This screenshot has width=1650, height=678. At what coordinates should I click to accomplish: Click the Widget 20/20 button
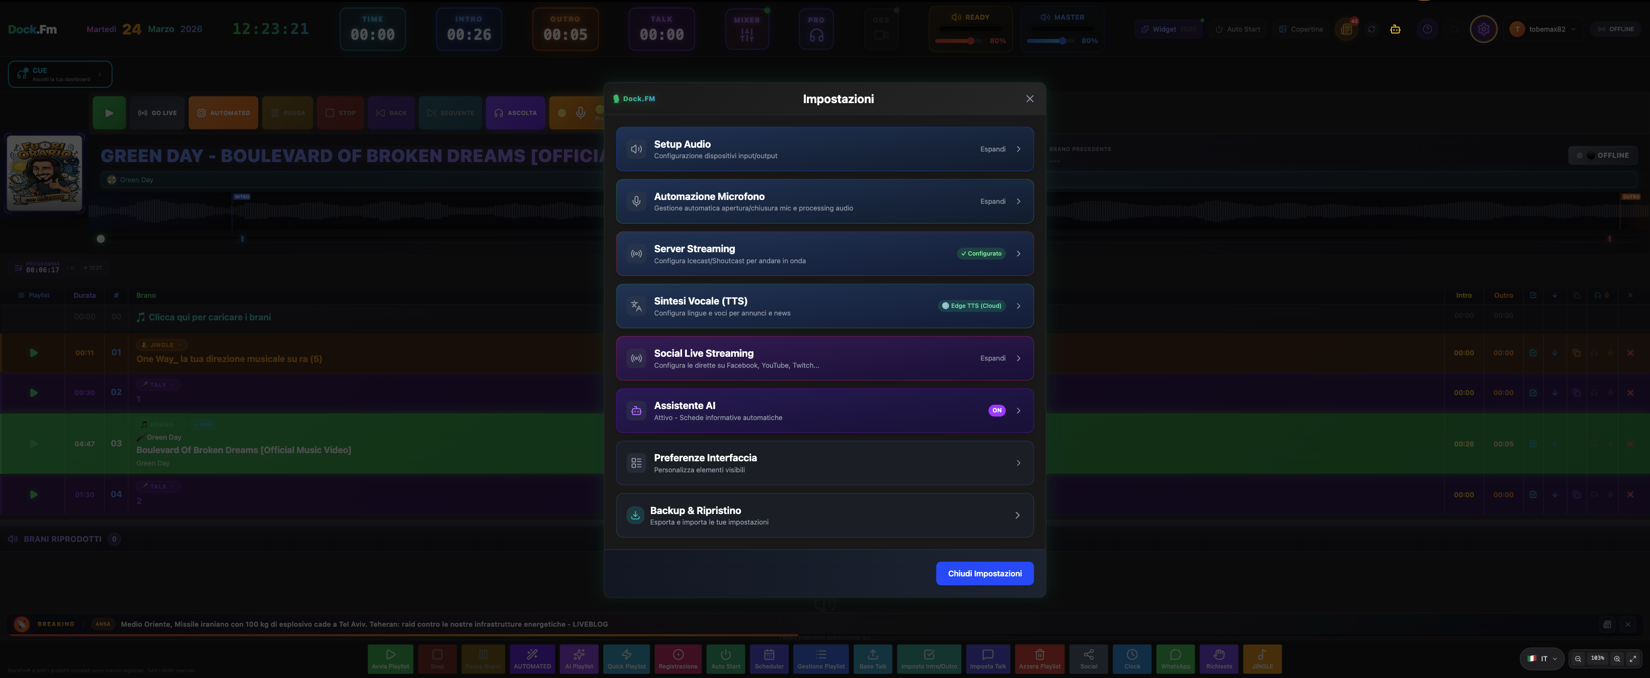[1169, 29]
